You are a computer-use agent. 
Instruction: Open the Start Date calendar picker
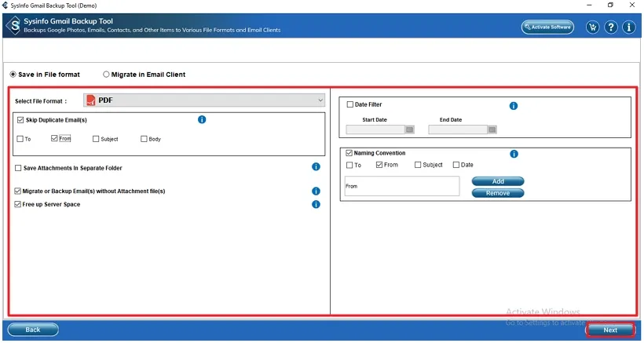[x=409, y=130]
